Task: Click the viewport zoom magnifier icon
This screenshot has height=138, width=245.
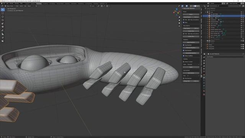Action: pos(179,17)
